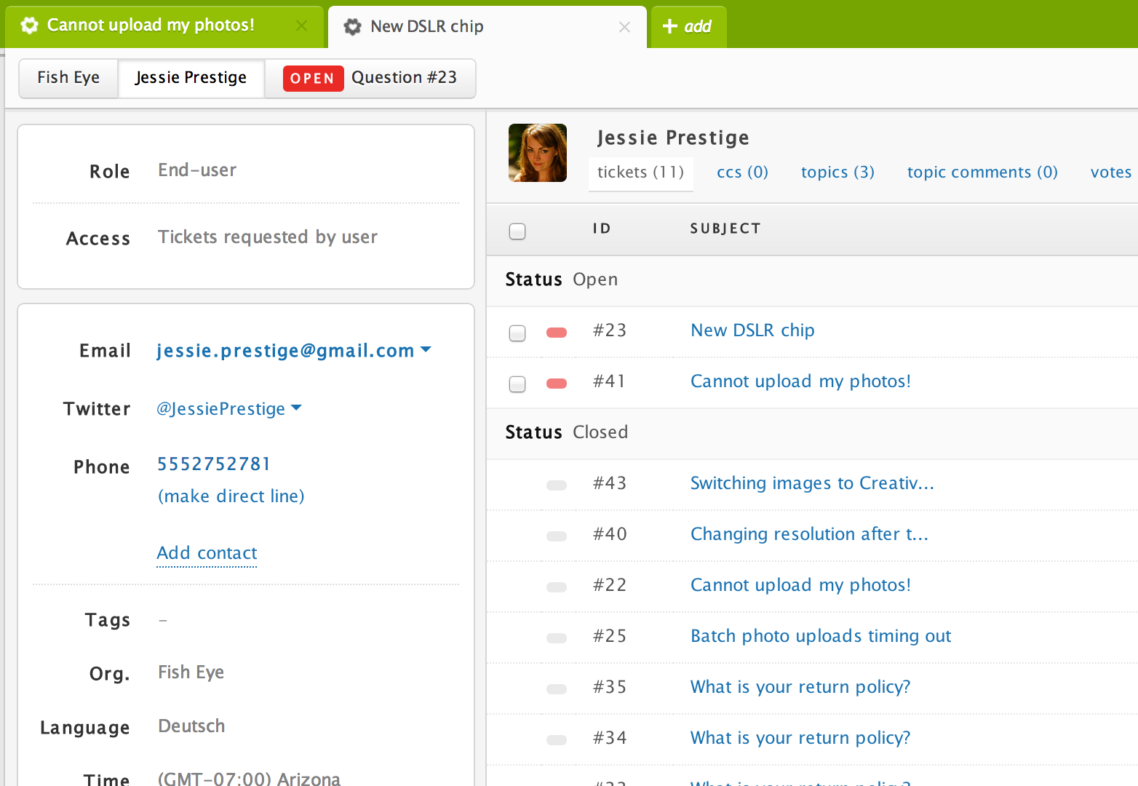This screenshot has height=786, width=1138.
Task: Select the Jessie Prestige breadcrumb tab
Action: pyautogui.click(x=191, y=78)
